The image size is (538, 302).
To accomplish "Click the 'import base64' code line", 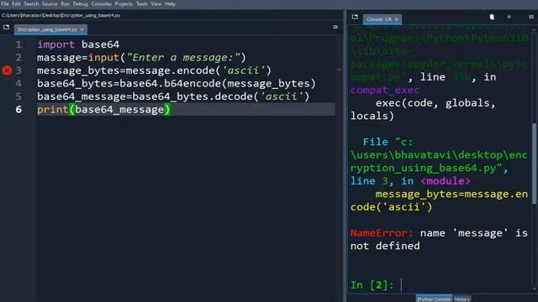I will click(x=78, y=44).
